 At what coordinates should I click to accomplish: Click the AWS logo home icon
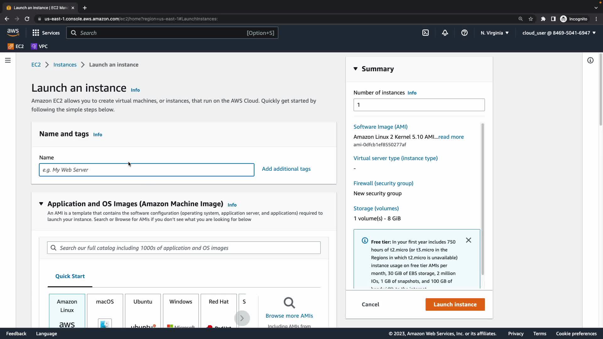[13, 32]
